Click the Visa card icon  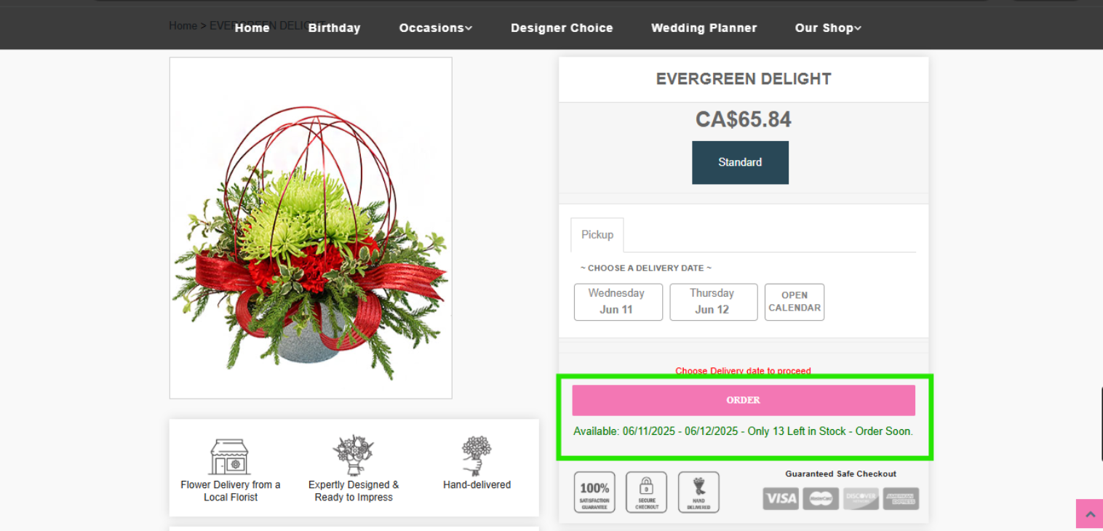781,498
